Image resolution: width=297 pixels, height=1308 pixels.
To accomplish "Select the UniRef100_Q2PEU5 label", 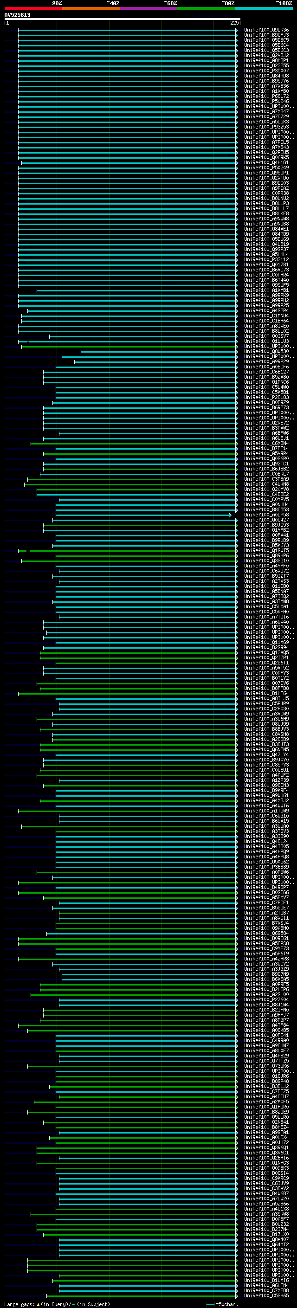I will tap(266, 152).
